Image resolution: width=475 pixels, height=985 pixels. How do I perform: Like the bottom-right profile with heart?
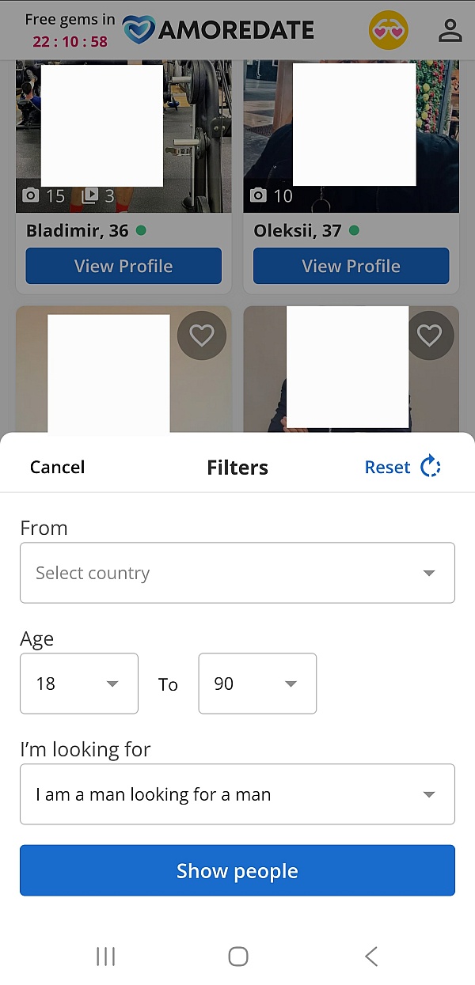click(x=429, y=335)
